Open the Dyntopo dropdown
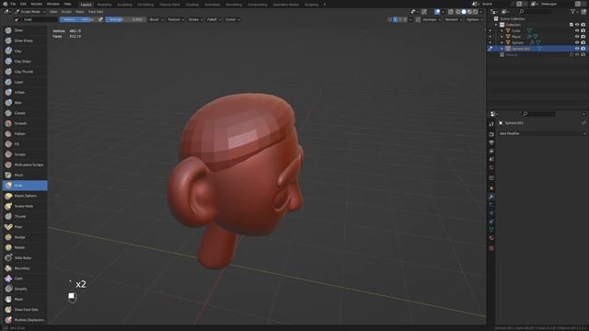Image resolution: width=589 pixels, height=331 pixels. [x=432, y=19]
